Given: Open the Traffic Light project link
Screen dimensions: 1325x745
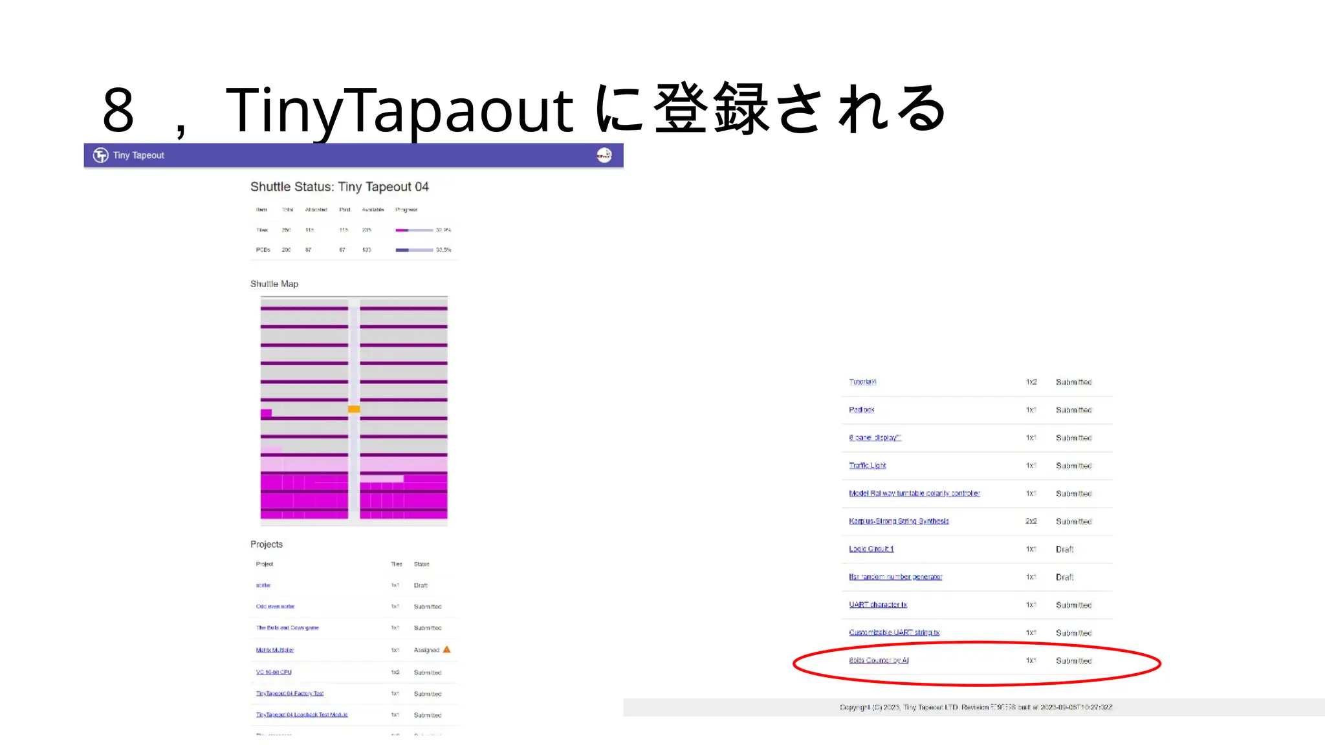Looking at the screenshot, I should click(x=868, y=466).
